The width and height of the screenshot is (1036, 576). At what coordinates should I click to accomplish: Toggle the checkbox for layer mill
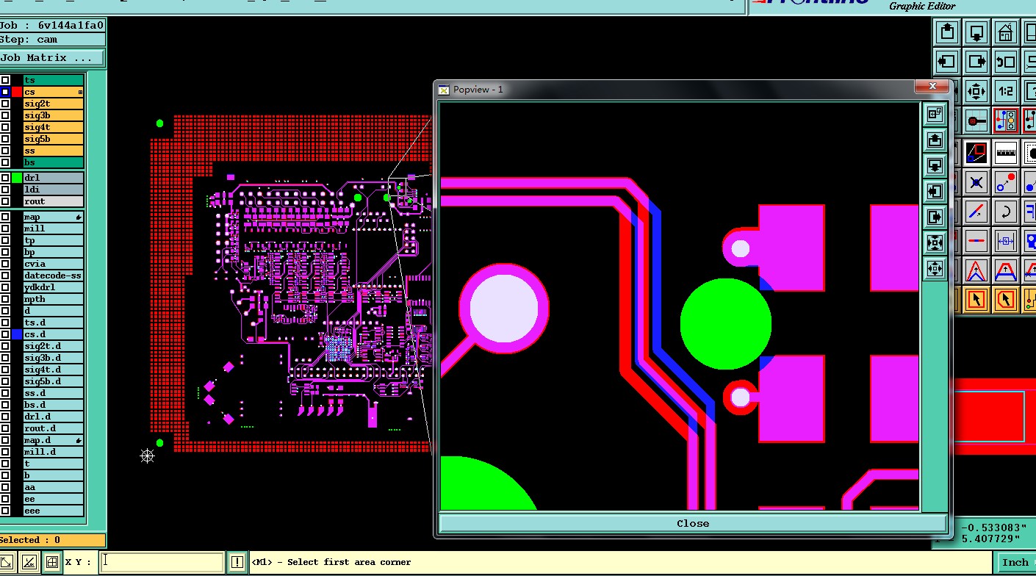(5, 228)
